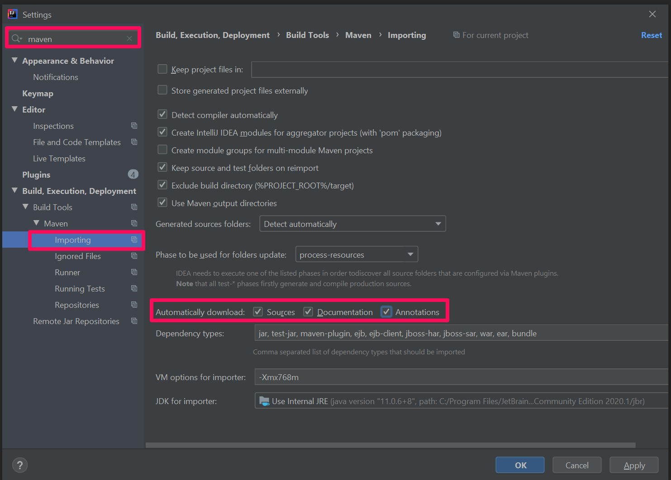Click the help question mark icon

[20, 465]
